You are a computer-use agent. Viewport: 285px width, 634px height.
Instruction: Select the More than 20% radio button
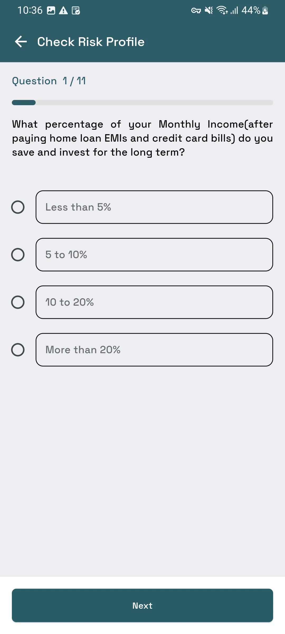click(18, 350)
